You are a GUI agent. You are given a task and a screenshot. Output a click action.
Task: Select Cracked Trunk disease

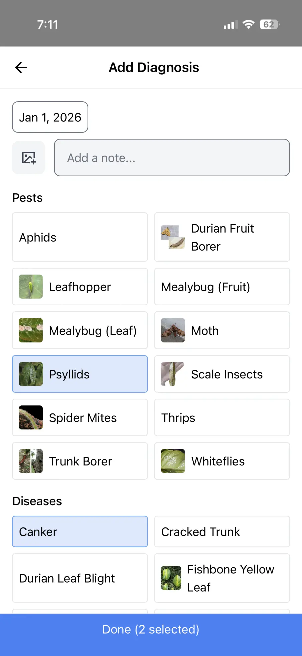click(x=222, y=531)
